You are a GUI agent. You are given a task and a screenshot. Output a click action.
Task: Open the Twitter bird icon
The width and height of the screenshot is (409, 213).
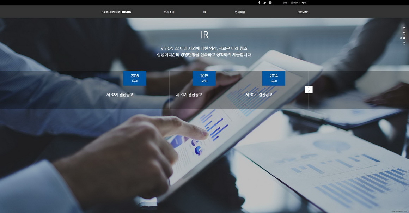pyautogui.click(x=264, y=2)
